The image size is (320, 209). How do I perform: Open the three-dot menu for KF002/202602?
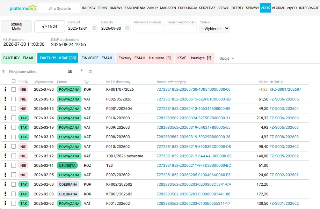point(5,184)
